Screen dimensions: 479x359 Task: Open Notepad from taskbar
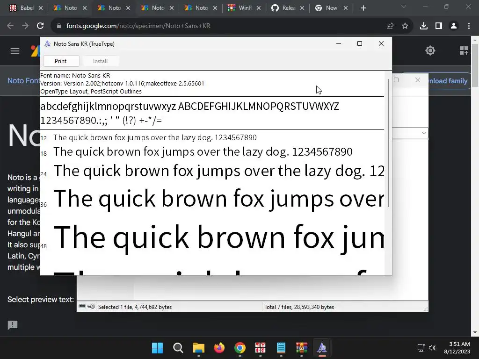coord(281,348)
